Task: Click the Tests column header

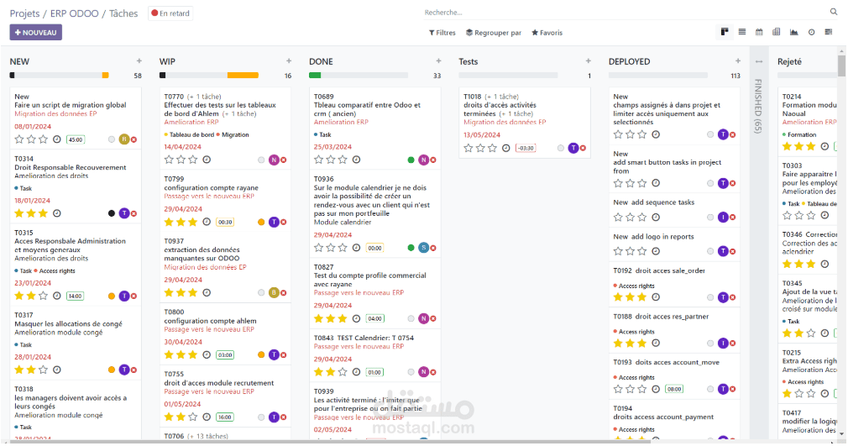Action: (x=468, y=61)
